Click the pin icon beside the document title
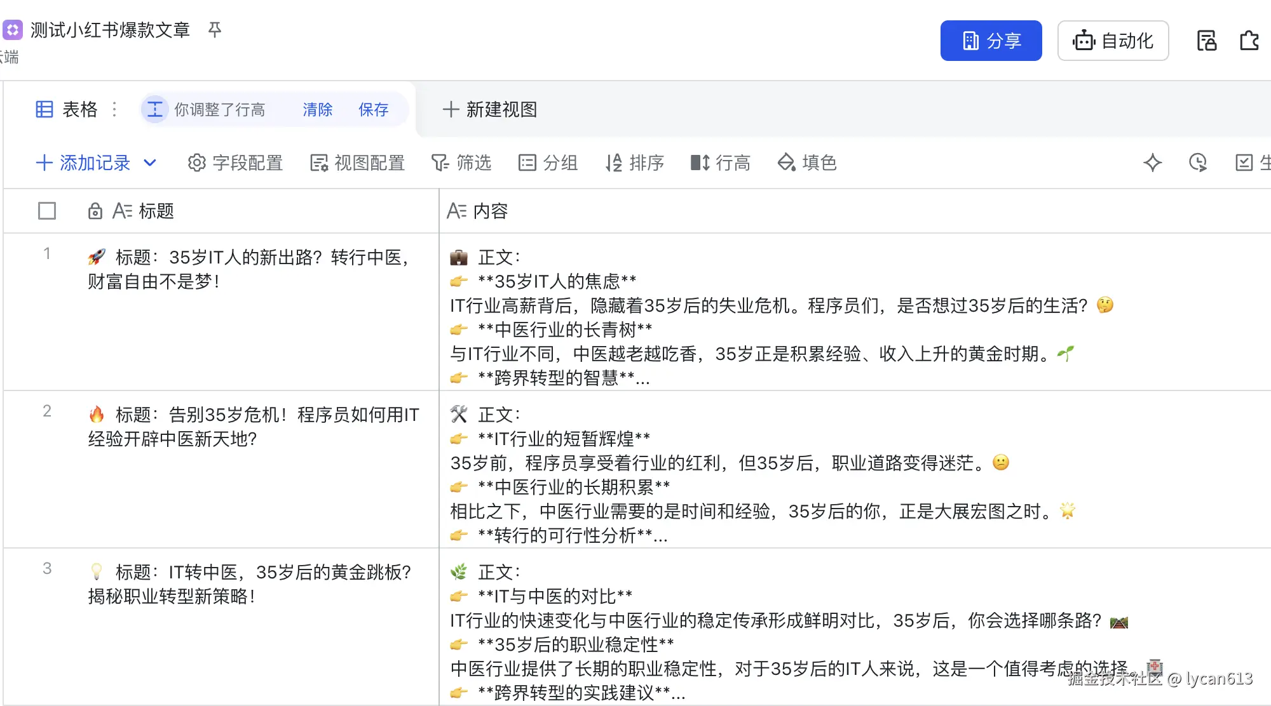This screenshot has width=1271, height=706. tap(215, 30)
